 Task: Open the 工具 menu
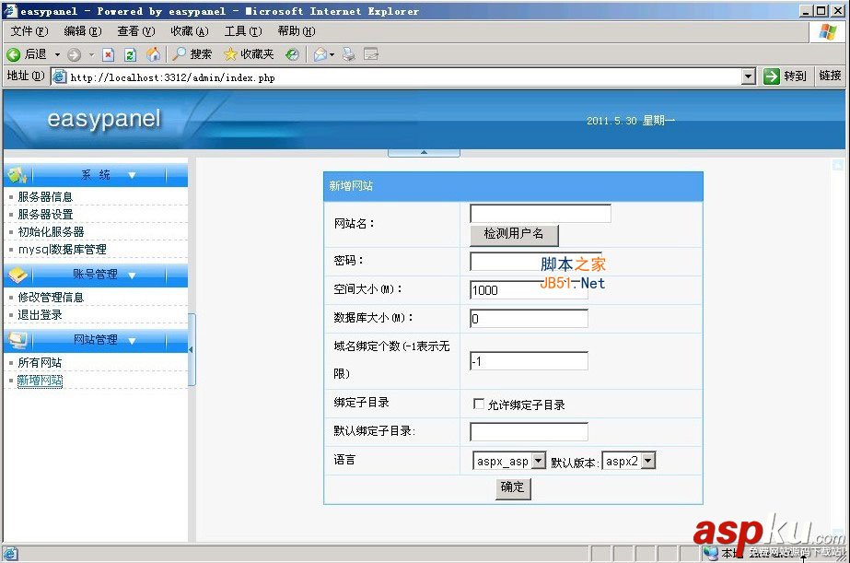coord(241,30)
